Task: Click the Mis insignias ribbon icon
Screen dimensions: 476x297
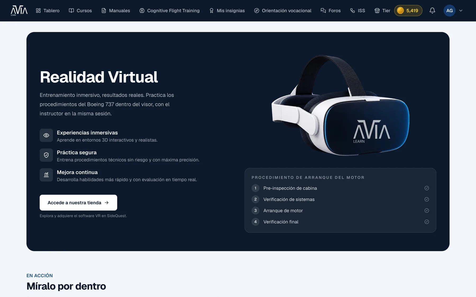Action: click(x=212, y=11)
